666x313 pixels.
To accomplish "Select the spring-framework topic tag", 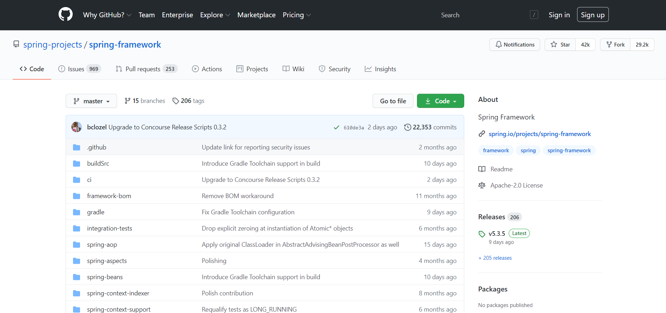I will tap(569, 151).
